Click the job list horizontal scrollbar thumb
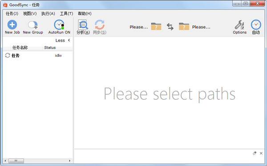 16,161
